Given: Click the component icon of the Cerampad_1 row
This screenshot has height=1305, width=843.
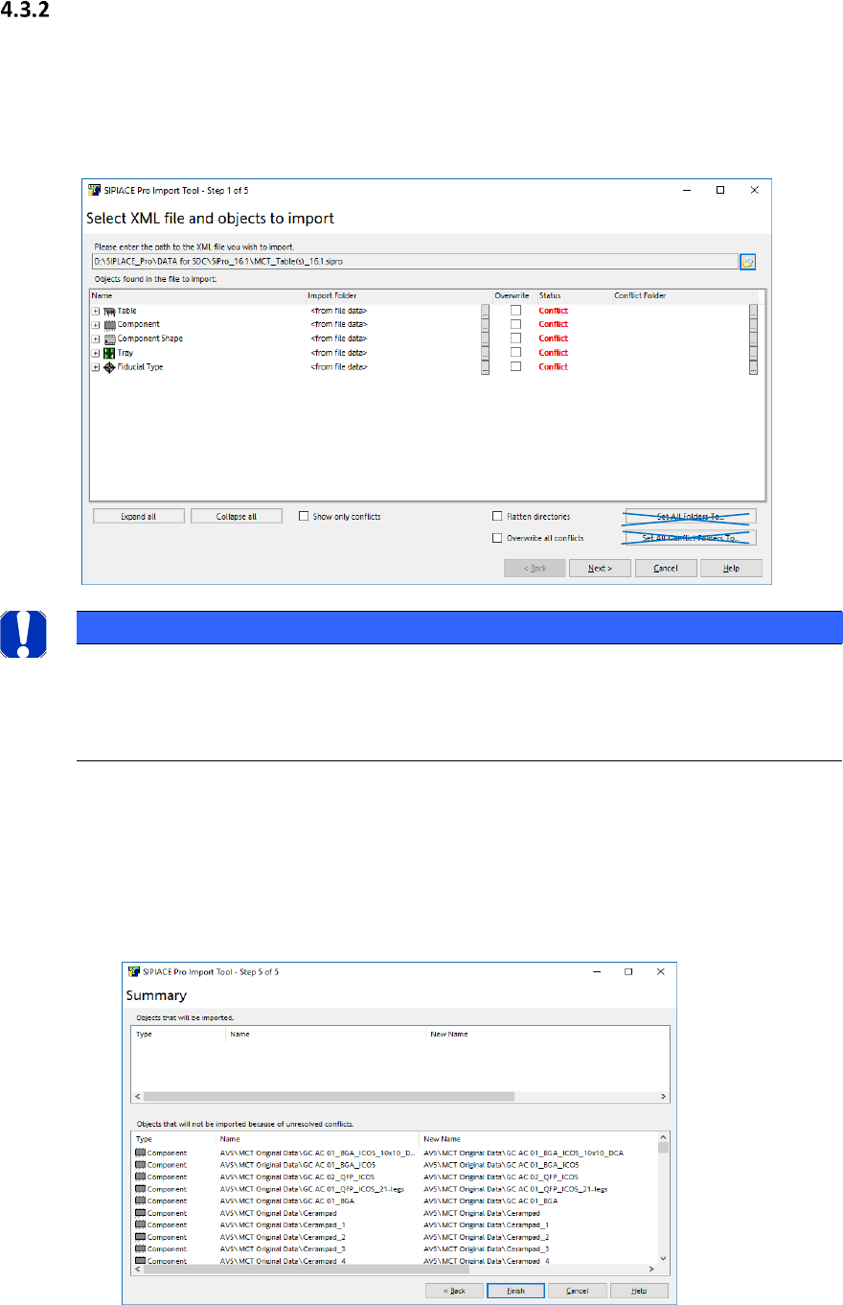Looking at the screenshot, I should [x=140, y=1224].
